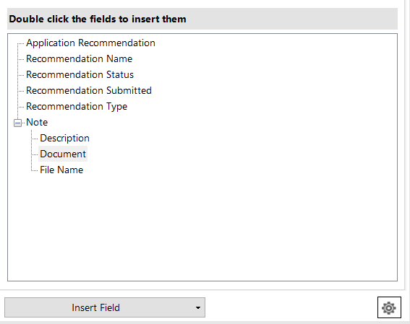Click the "Double click the fields" header
The height and width of the screenshot is (324, 410).
[98, 19]
